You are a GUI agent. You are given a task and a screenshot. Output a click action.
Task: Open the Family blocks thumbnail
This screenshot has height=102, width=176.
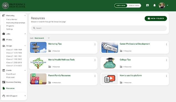[x=38, y=79]
